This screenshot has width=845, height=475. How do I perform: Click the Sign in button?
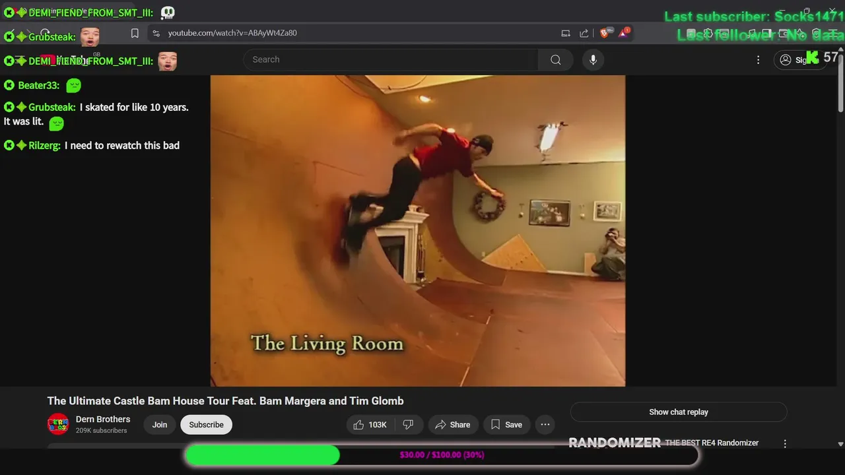[799, 60]
